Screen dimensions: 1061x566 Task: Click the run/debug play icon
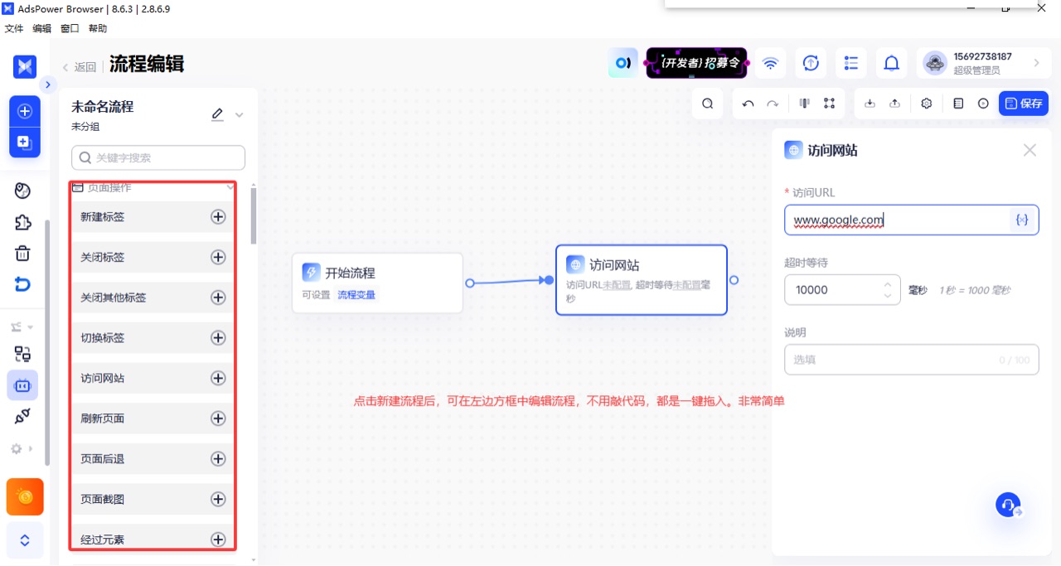pos(983,104)
